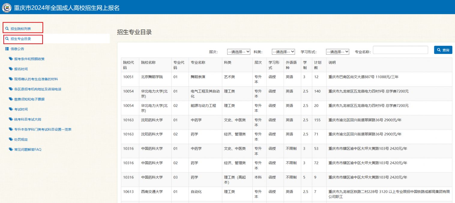The width and height of the screenshot is (455, 203).
Task: Click the 院校代码 column header
Action: point(130,65)
